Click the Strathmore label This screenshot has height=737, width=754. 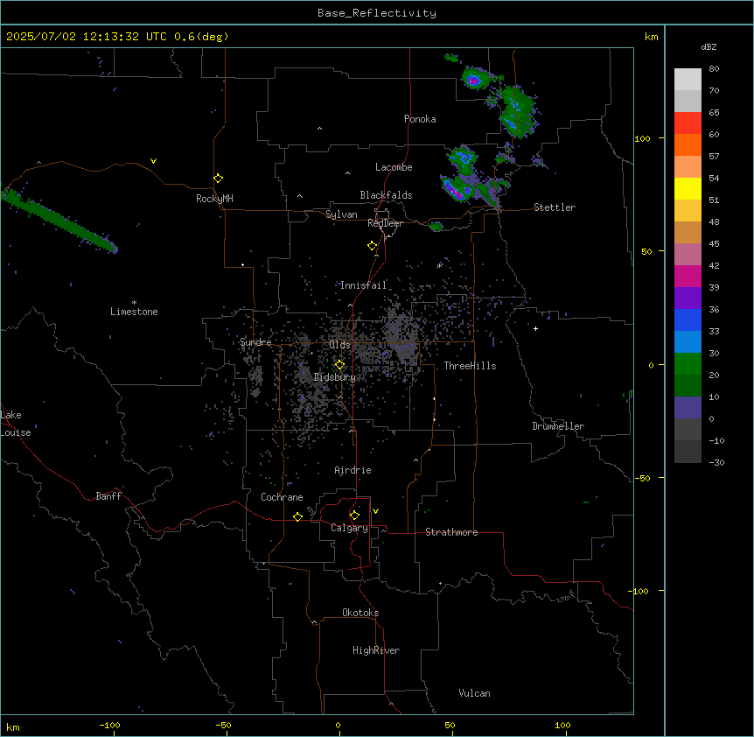tap(451, 532)
